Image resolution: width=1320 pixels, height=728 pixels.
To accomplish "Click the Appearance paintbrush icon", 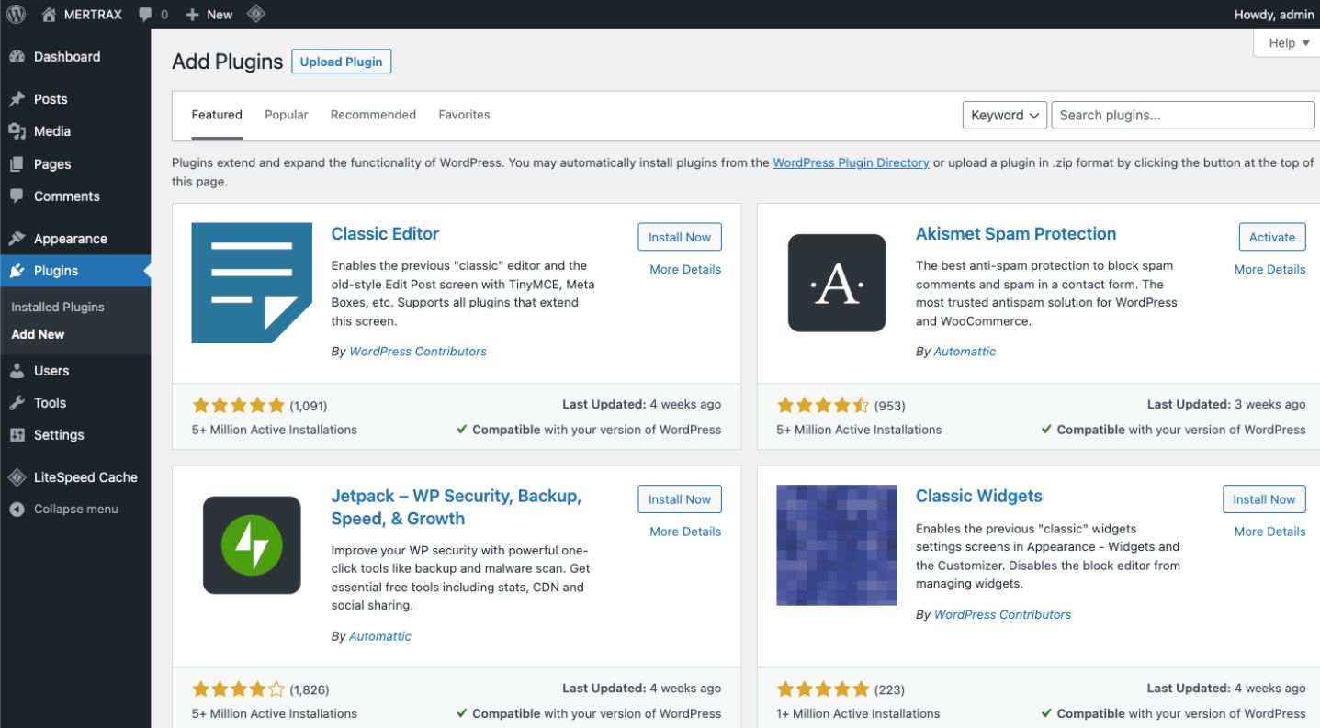I will 17,239.
